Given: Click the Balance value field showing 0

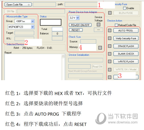Looking at the screenshot, I should [57, 34].
